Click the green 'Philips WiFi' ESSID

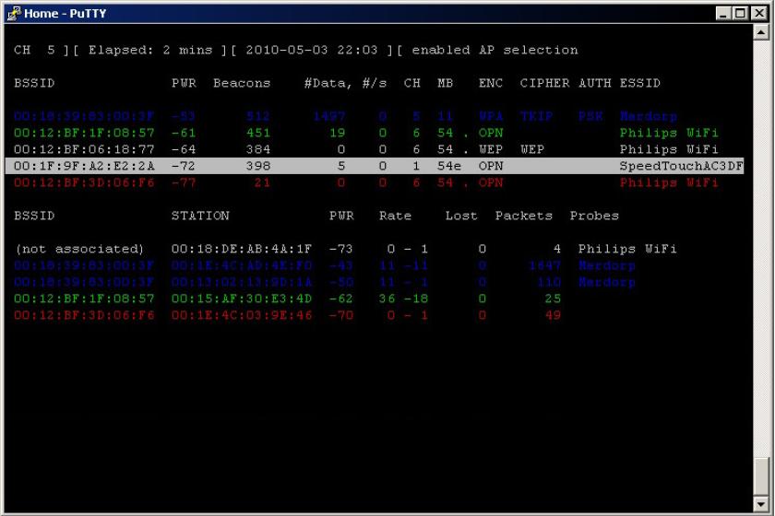pos(669,134)
